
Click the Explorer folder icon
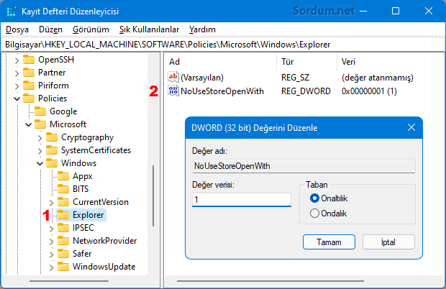(x=63, y=215)
